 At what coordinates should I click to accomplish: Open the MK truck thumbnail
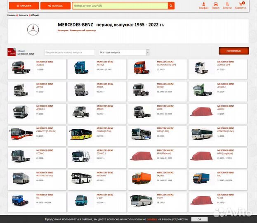201,178
